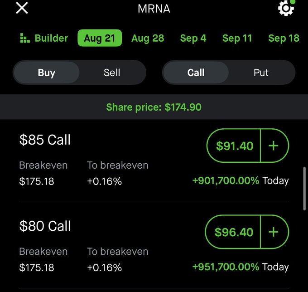Choose the Sep 4 expiration date
The width and height of the screenshot is (308, 292).
[193, 38]
